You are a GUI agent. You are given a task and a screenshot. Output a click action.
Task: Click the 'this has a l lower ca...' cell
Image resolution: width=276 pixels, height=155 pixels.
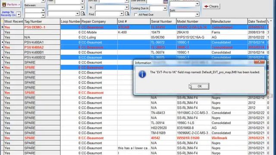coord(134,148)
